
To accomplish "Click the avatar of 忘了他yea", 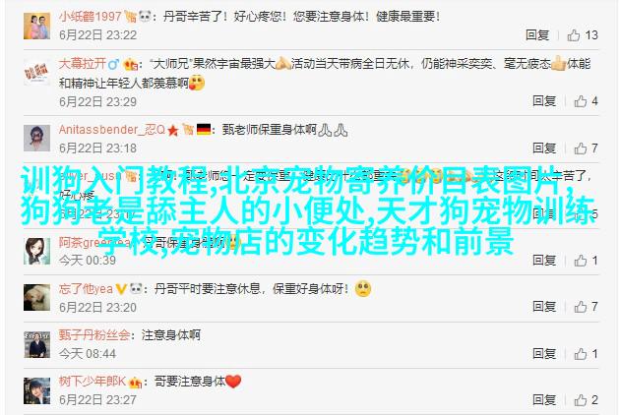I will (x=36, y=297).
